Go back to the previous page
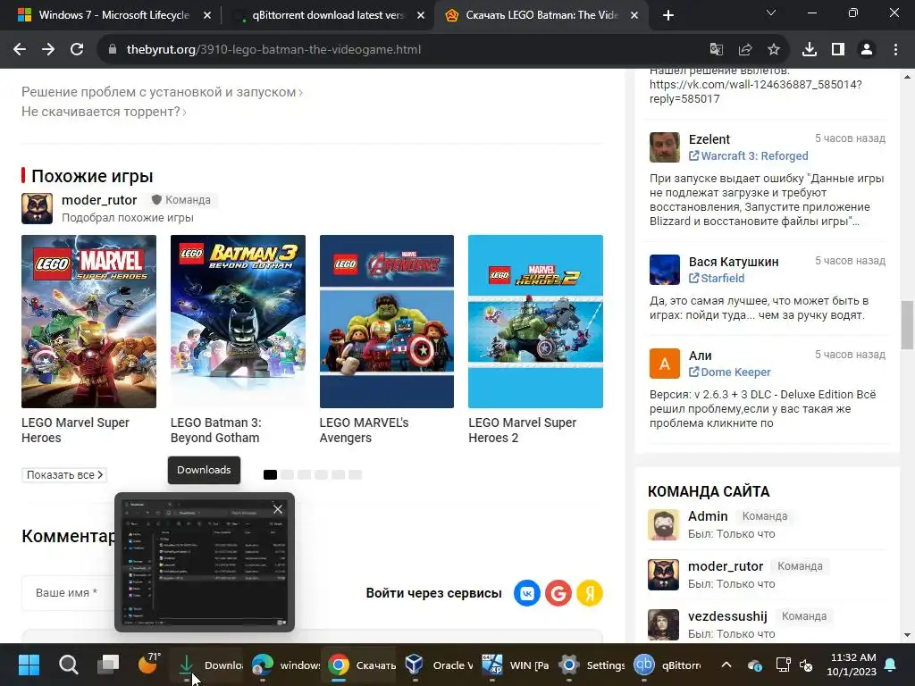 (x=20, y=50)
